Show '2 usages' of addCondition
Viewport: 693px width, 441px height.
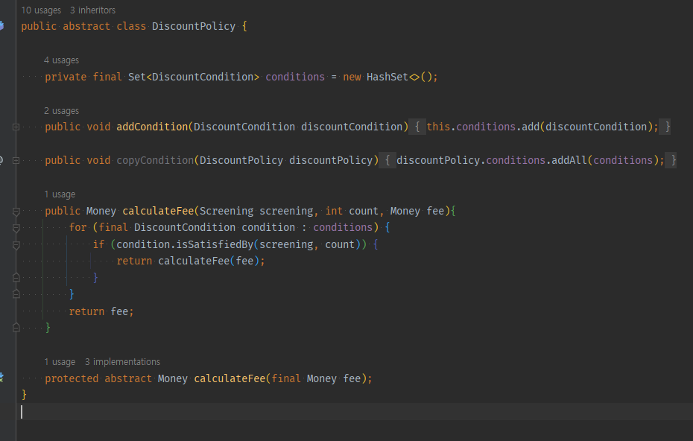(x=61, y=110)
